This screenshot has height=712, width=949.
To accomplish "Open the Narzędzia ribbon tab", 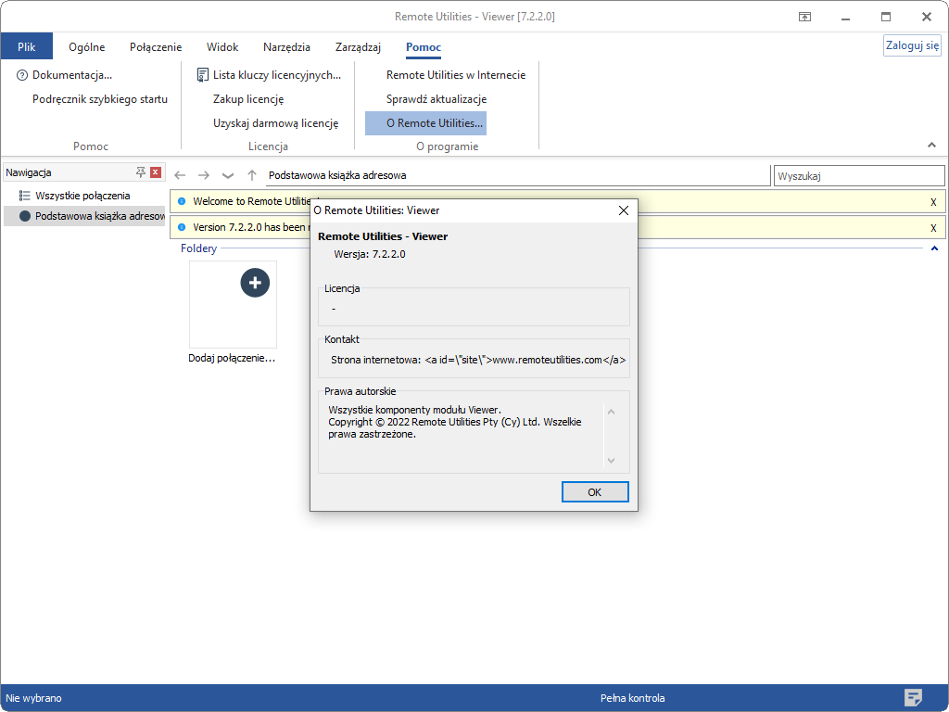I will (287, 46).
